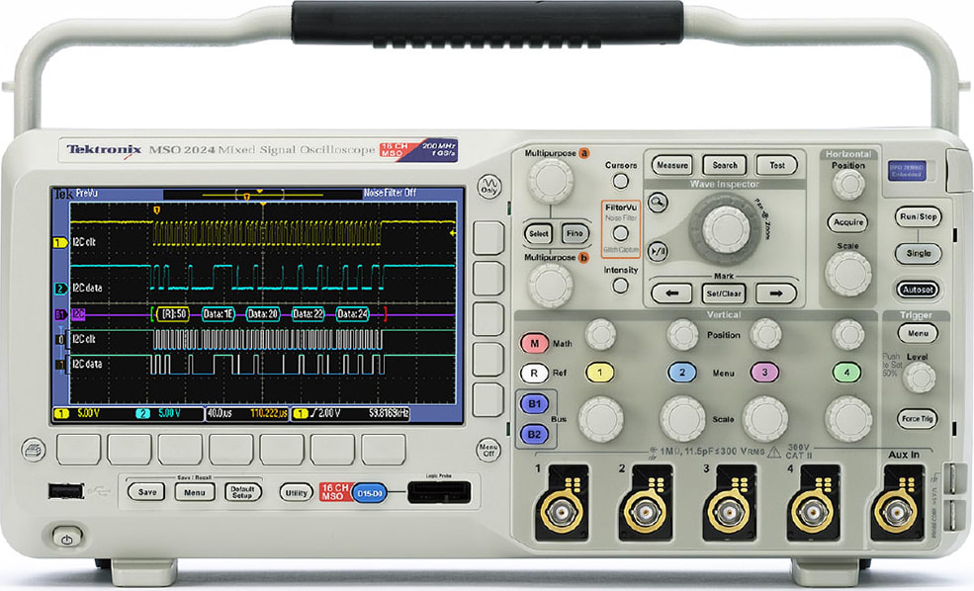Toggle the red M Math button
Viewport: 974px width, 591px height.
(x=534, y=343)
